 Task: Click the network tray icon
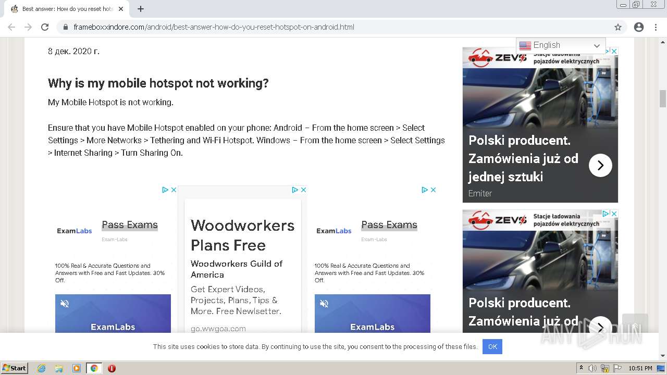[x=605, y=368]
